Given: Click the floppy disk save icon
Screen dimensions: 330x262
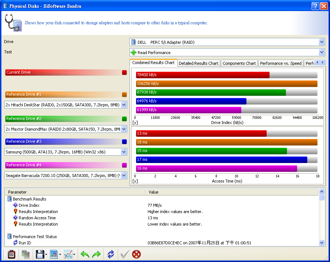Looking at the screenshot, I should tap(40, 254).
